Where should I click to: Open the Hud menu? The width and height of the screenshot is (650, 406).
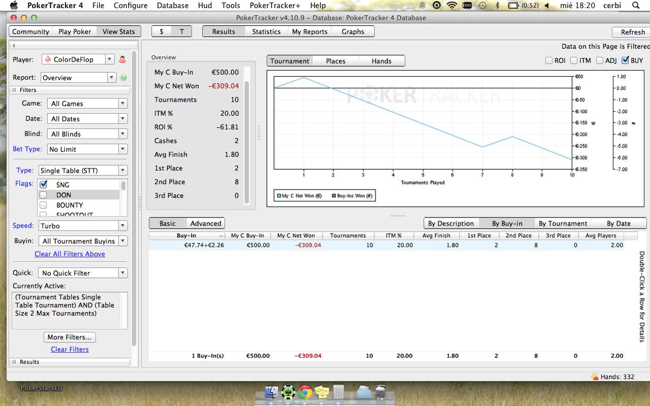pos(205,6)
